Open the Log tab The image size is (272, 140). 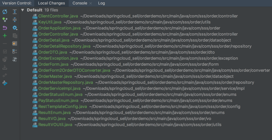(101, 3)
